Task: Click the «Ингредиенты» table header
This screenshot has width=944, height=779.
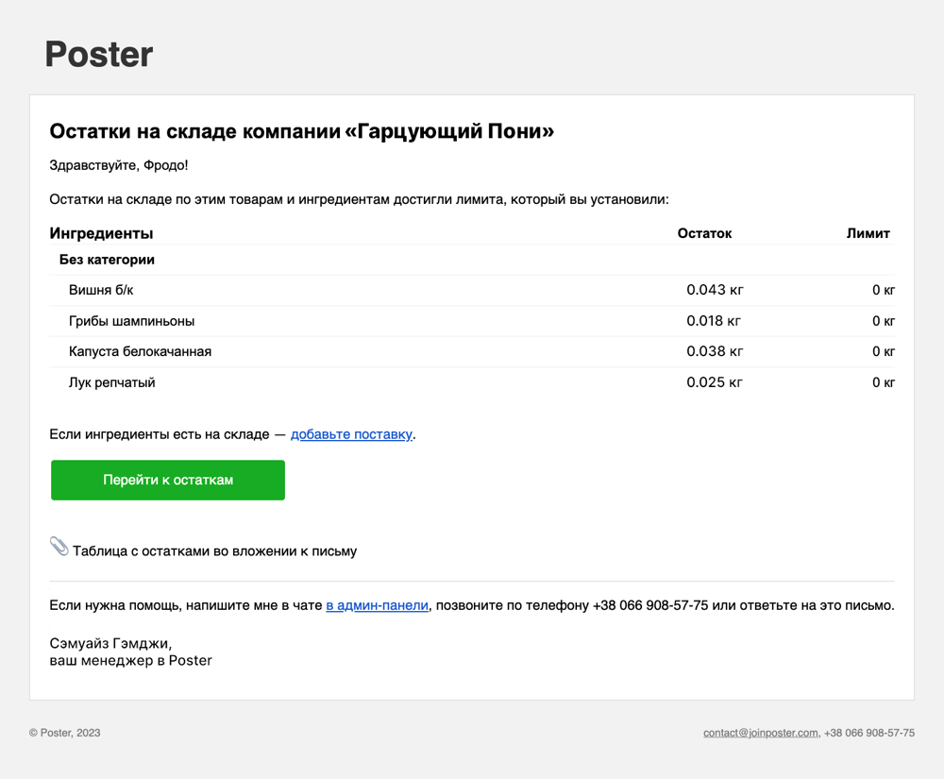Action: (x=101, y=233)
